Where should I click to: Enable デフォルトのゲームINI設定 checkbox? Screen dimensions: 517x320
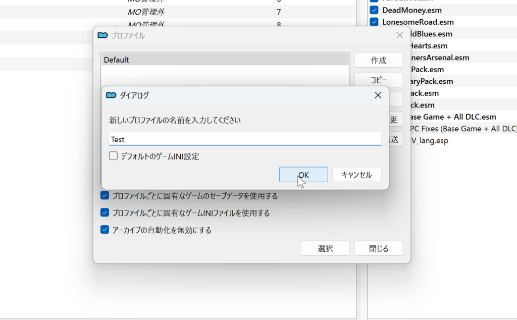114,156
